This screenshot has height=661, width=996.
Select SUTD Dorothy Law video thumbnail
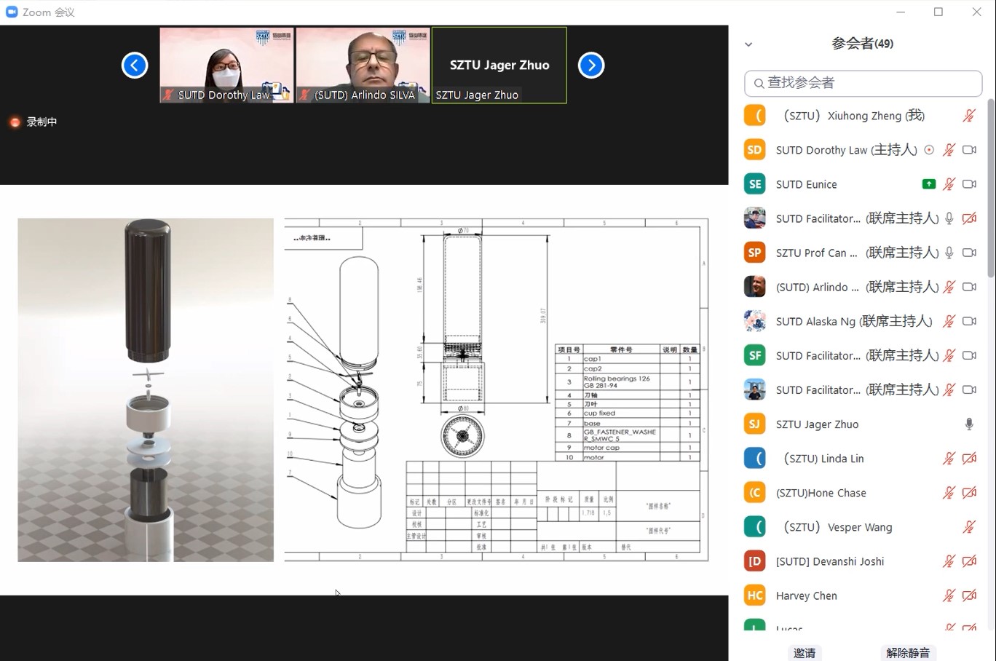click(226, 65)
